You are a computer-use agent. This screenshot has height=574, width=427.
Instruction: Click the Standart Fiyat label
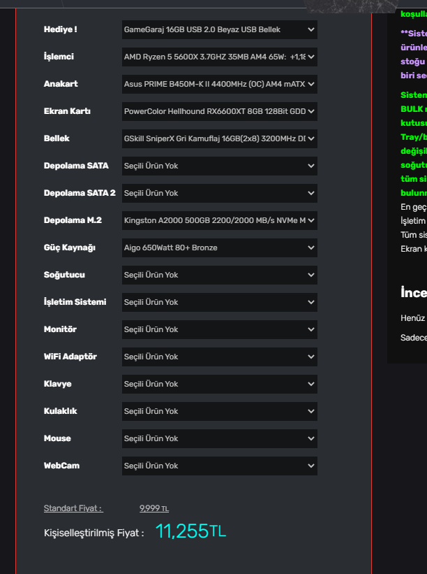tap(73, 508)
